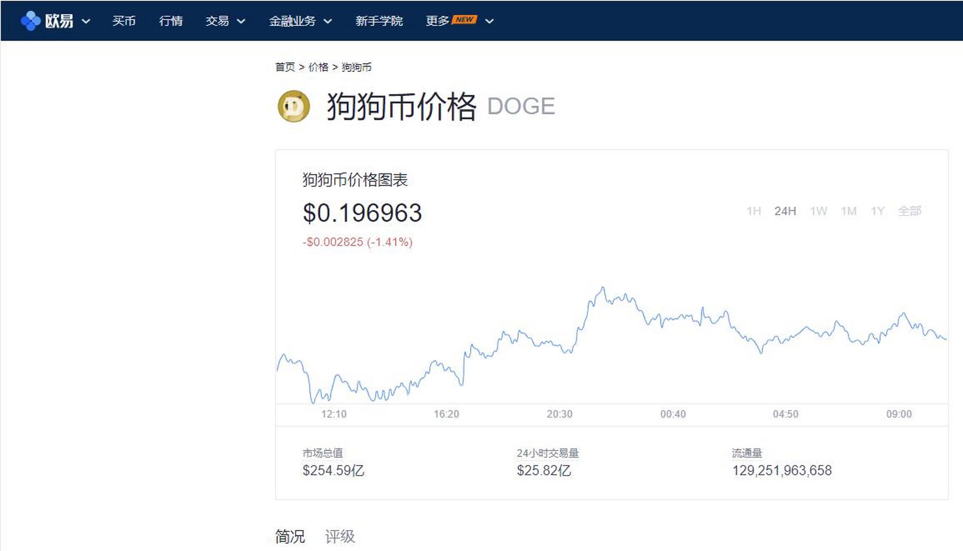The width and height of the screenshot is (963, 551).
Task: Click the Dogecoin coin logo
Action: (x=294, y=106)
